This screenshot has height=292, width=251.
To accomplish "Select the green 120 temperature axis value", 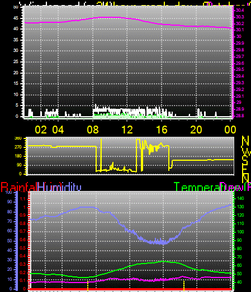I will point(240,216).
